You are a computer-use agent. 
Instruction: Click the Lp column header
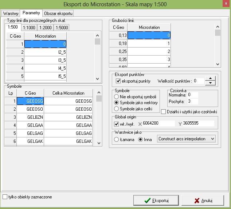point(11,93)
